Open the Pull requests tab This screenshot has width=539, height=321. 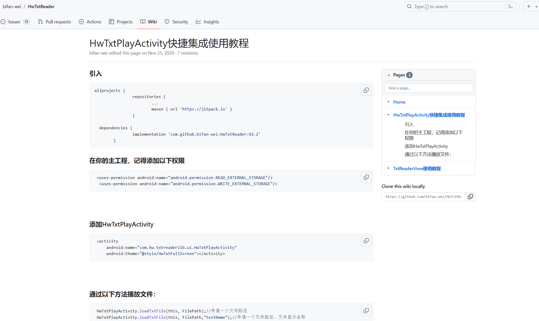point(54,22)
